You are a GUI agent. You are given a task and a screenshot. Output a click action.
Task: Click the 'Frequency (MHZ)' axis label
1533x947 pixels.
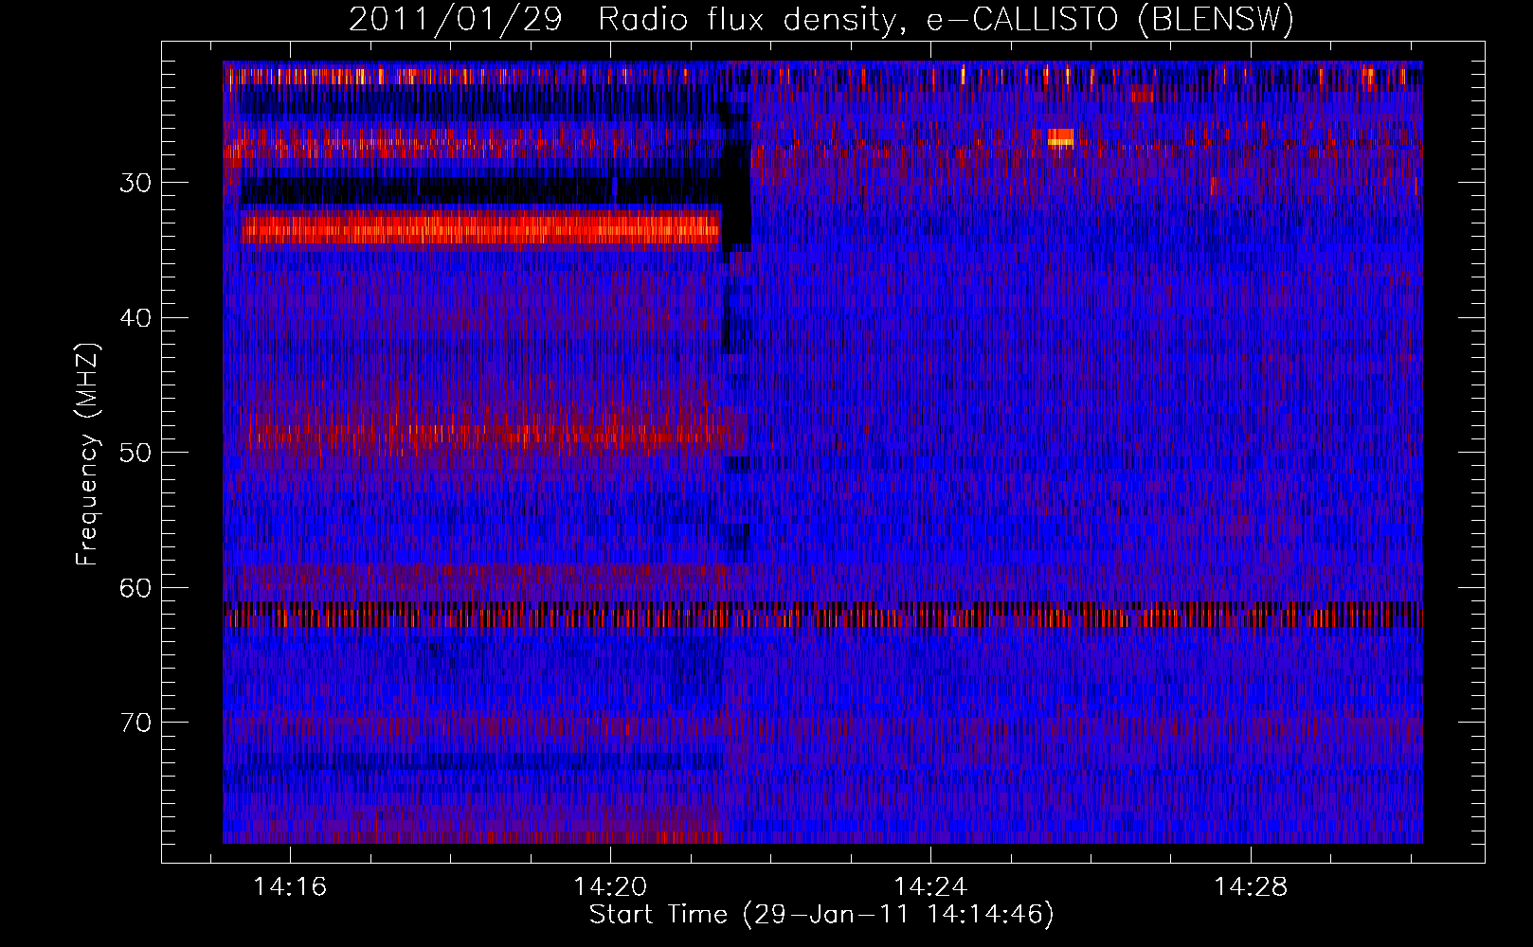tap(86, 455)
